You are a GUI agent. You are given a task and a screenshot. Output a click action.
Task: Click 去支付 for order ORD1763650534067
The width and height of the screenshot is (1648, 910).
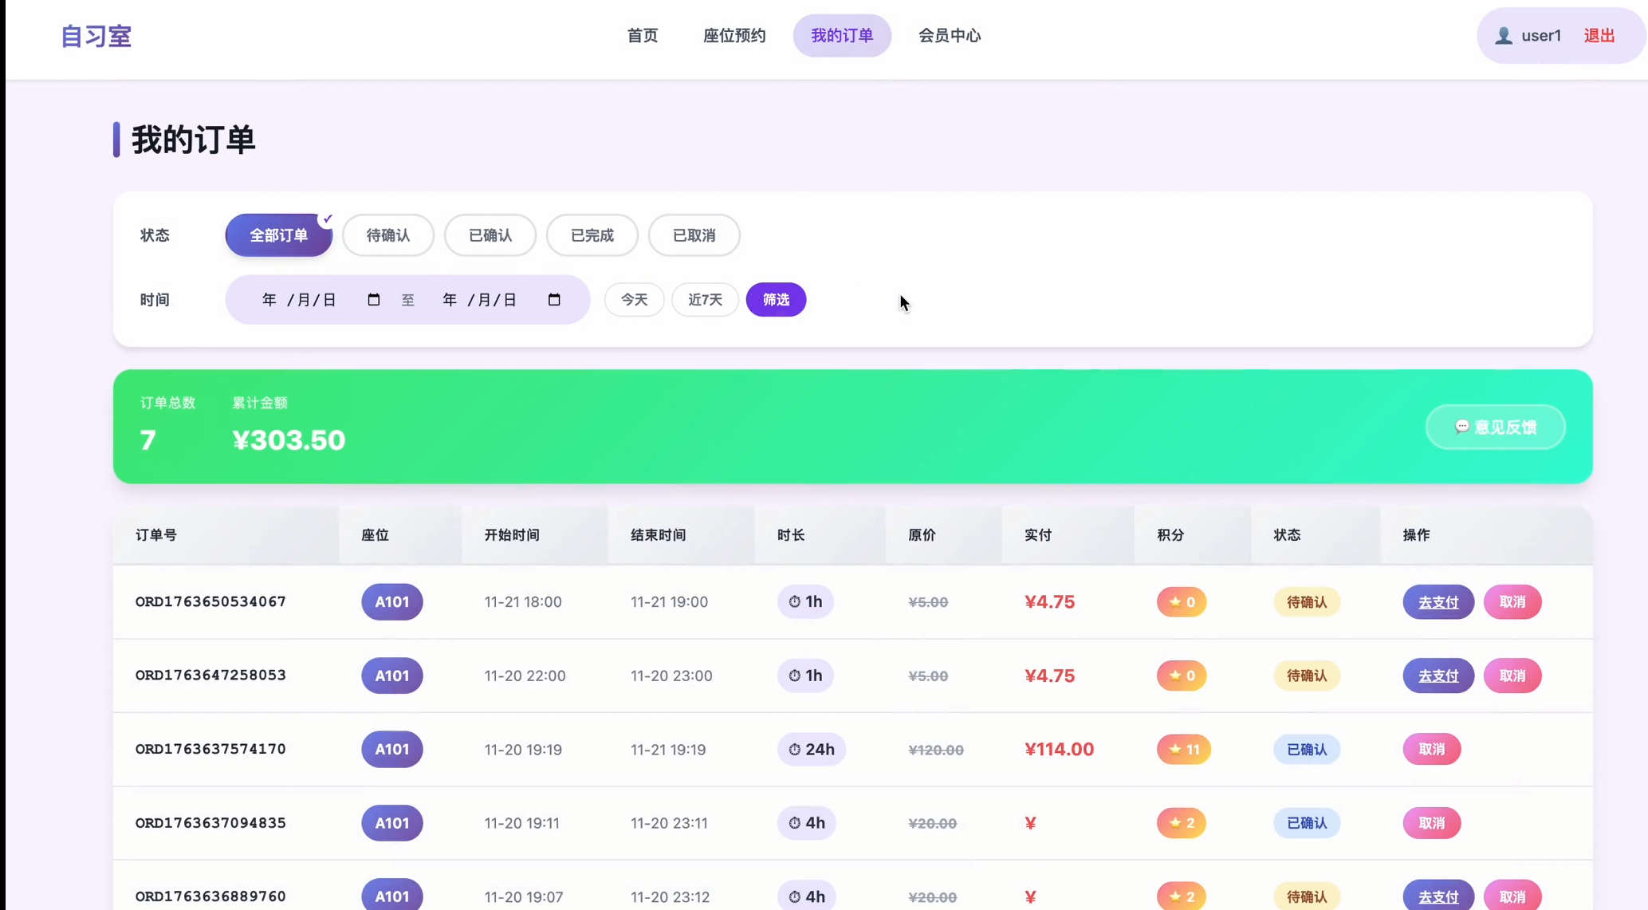(1438, 602)
